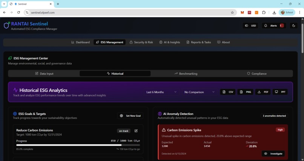Toggle the USD currency switch

250,26
